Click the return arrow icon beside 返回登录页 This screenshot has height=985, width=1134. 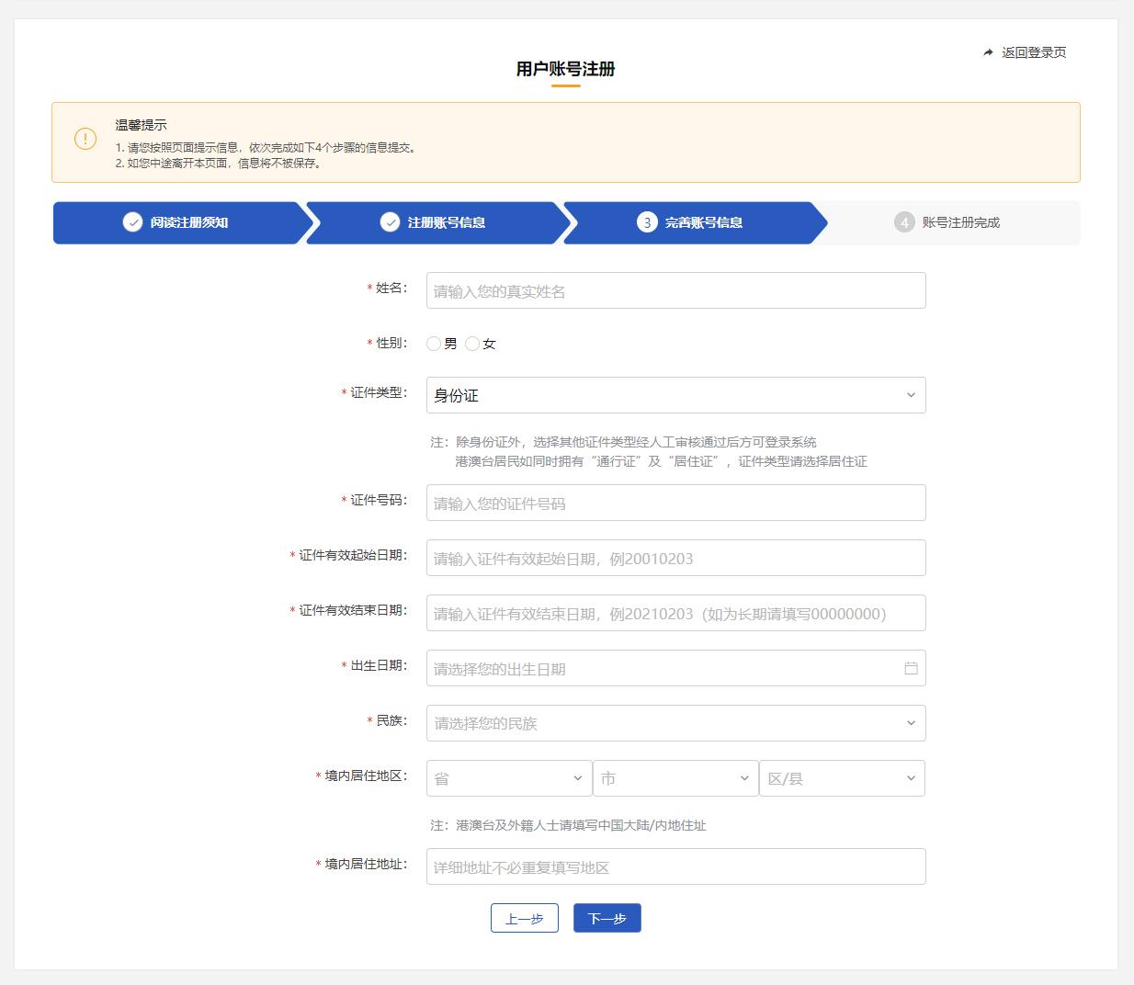[x=988, y=53]
